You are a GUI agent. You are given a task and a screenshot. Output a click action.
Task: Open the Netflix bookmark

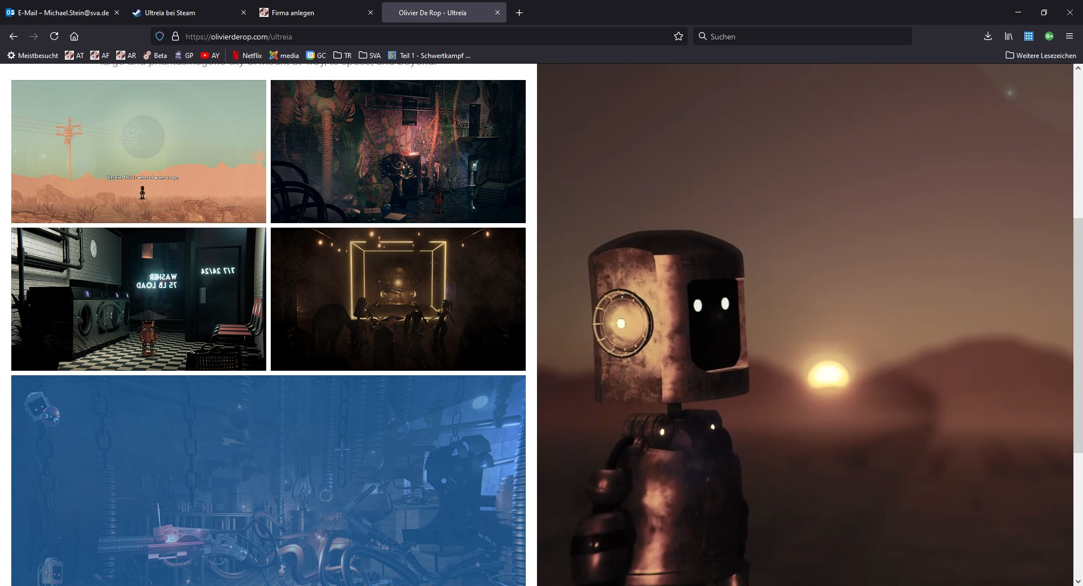[247, 55]
